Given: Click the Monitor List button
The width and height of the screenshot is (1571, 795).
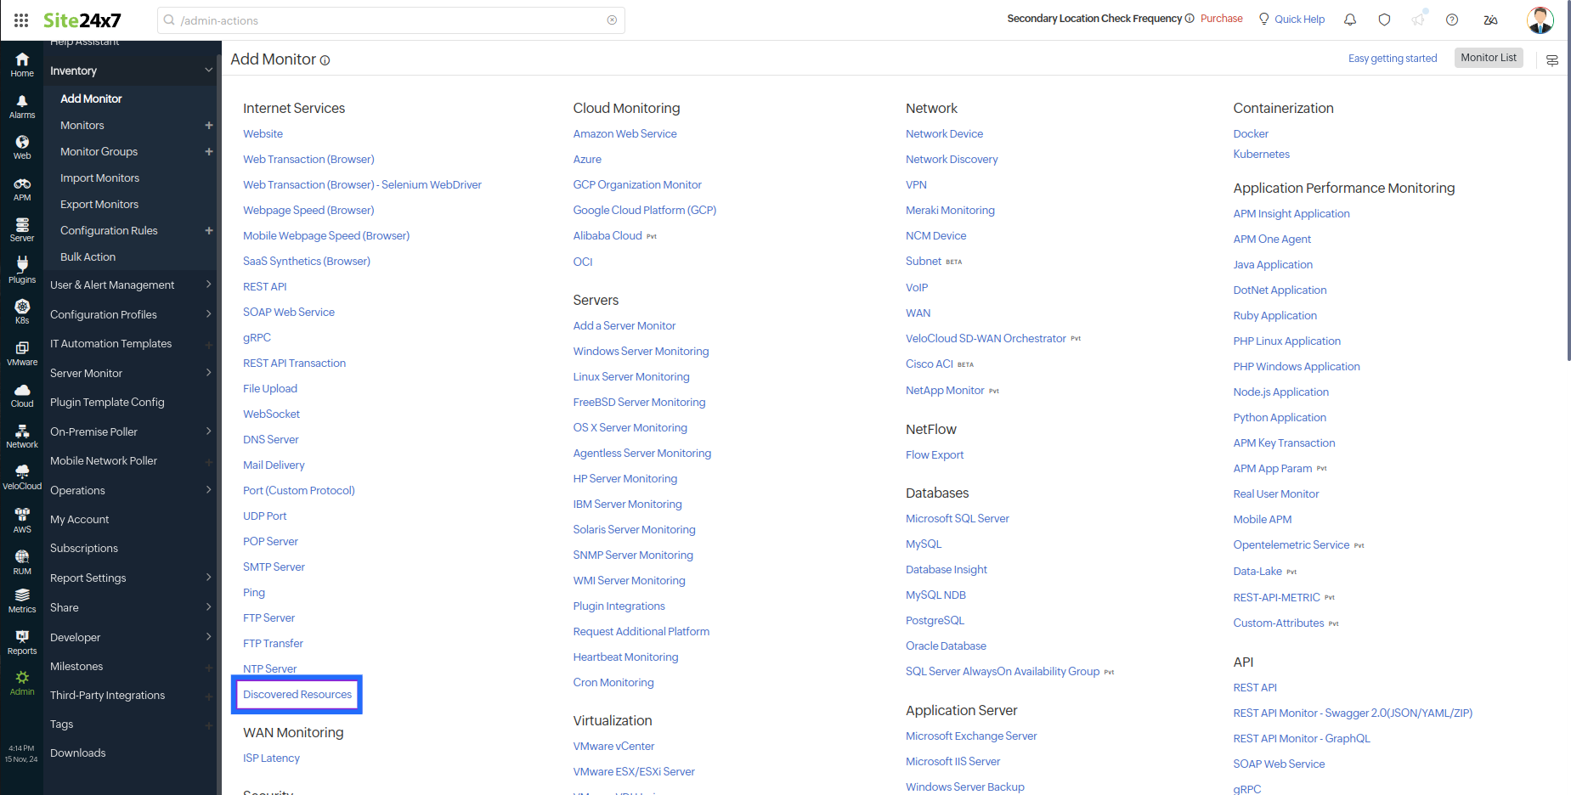Looking at the screenshot, I should coord(1488,57).
